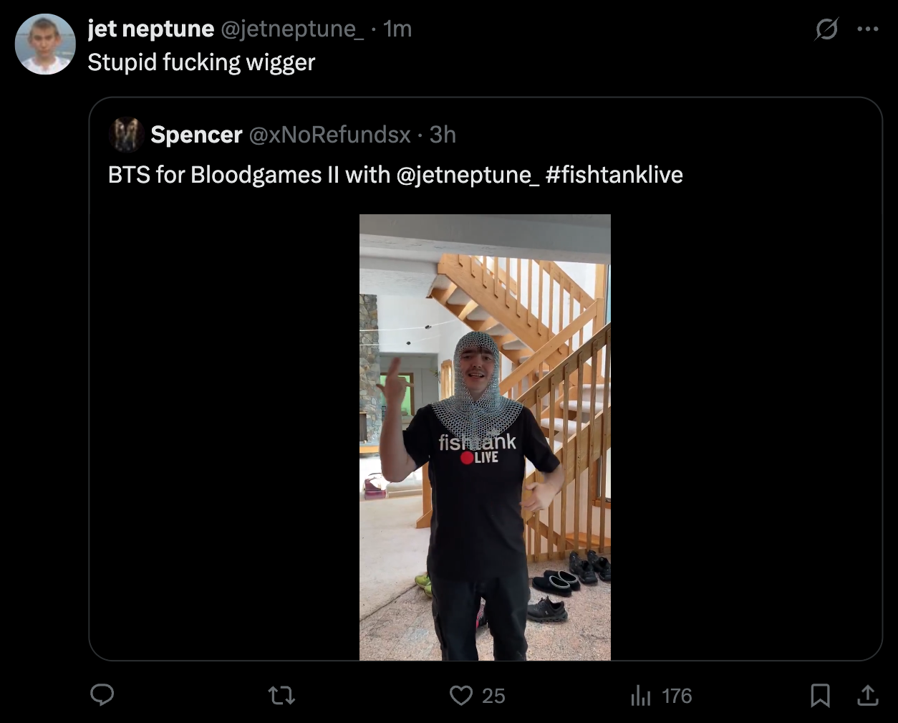This screenshot has width=898, height=723.
Task: Click the @jetneptune_ mention in quoted tweet
Action: tap(467, 175)
